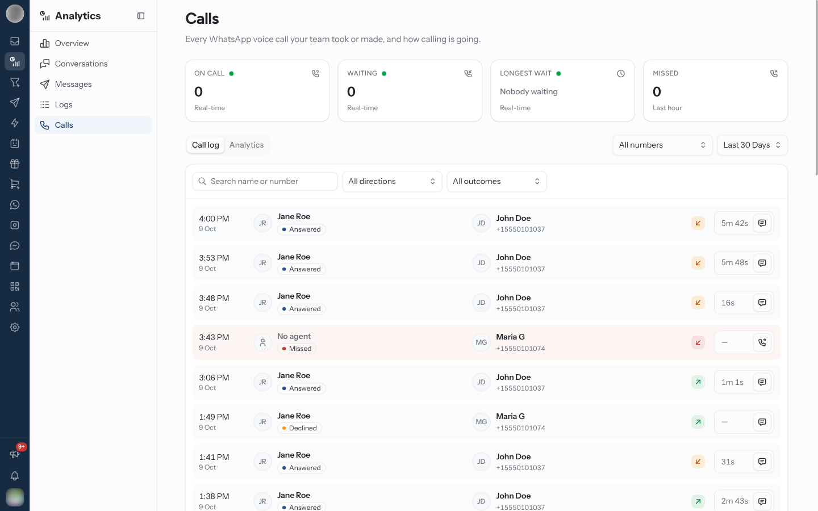Viewport: 818px width, 511px height.
Task: Collapse the Analytics sidebar panel
Action: tap(141, 16)
